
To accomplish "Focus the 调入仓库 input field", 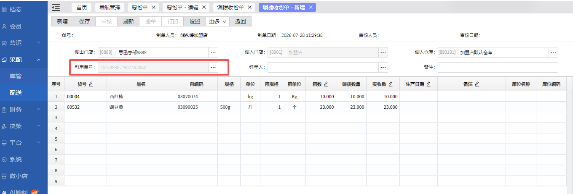I will click(x=493, y=52).
